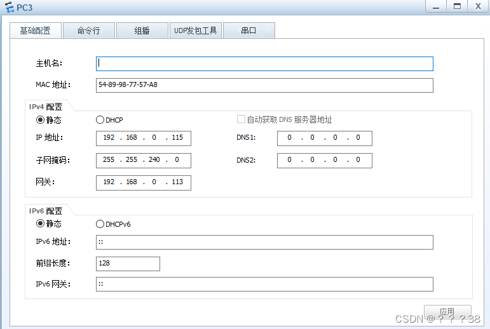
Task: Click the 网关 field 192.168.0.113
Action: [144, 183]
